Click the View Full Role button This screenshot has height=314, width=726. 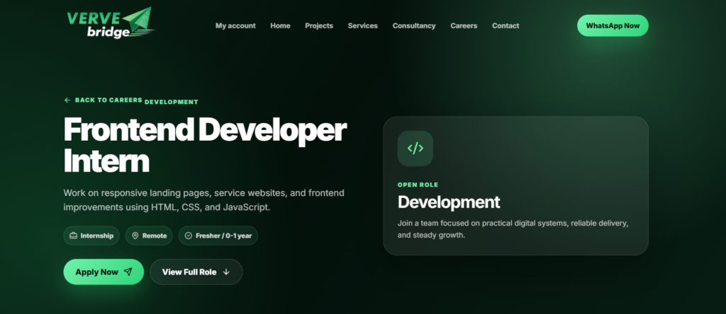point(196,272)
